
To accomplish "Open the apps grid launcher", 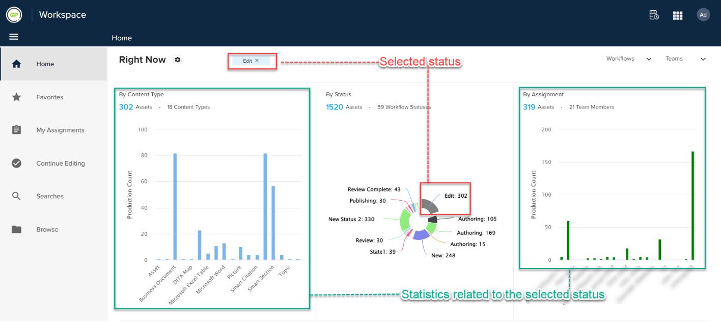I will 678,15.
